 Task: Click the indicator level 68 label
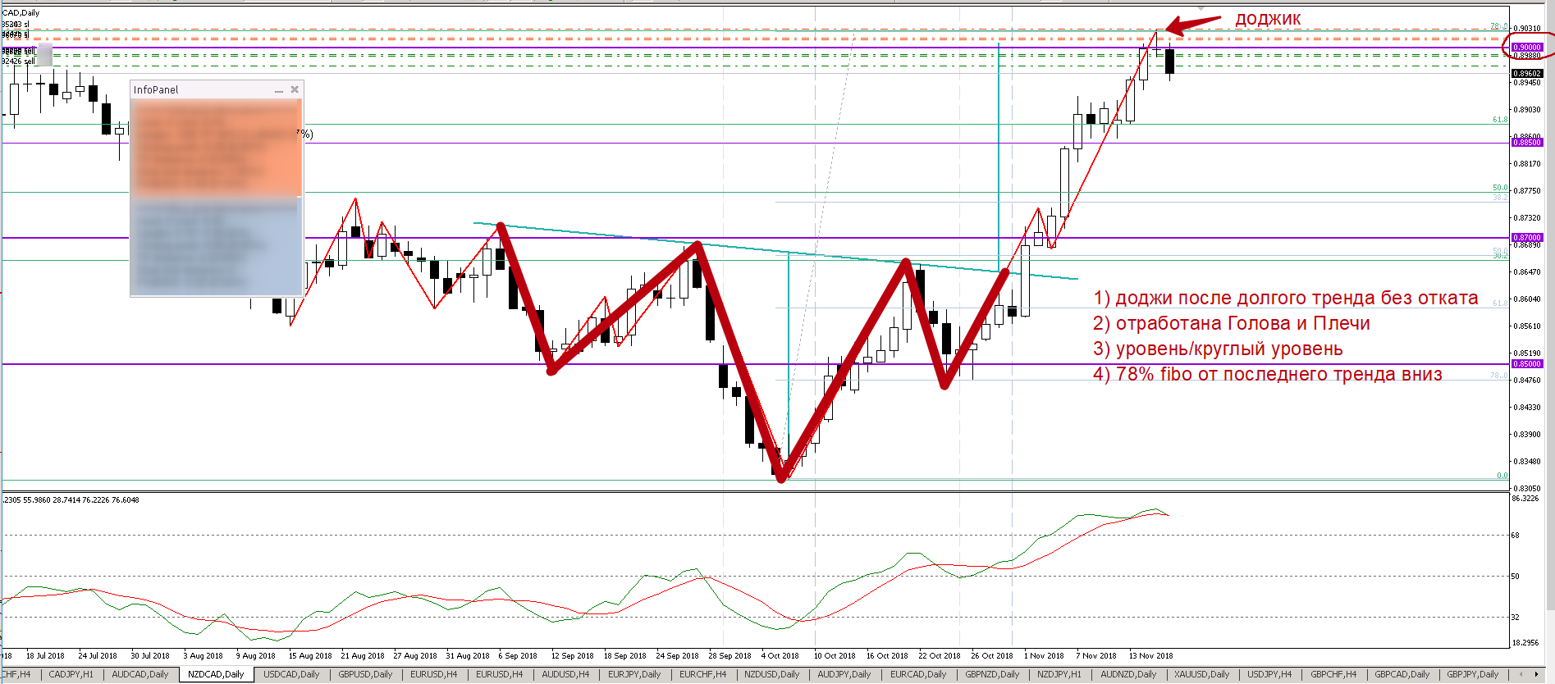click(1516, 536)
